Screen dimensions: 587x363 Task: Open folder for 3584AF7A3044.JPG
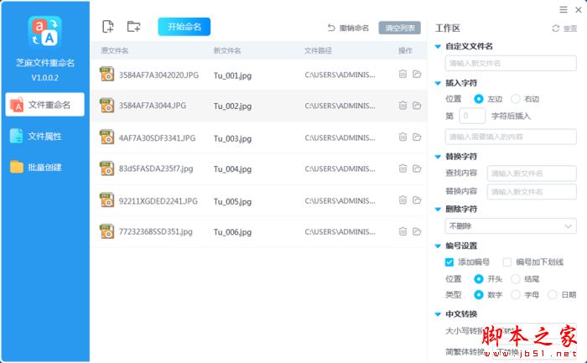[x=417, y=105]
